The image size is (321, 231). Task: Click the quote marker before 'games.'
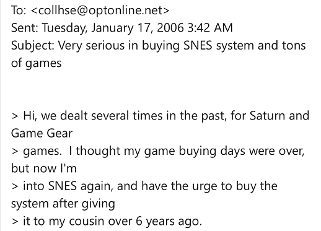(x=15, y=151)
